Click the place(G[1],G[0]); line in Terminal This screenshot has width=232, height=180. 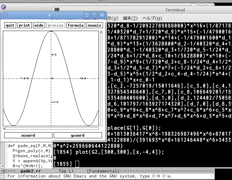coord(134,128)
